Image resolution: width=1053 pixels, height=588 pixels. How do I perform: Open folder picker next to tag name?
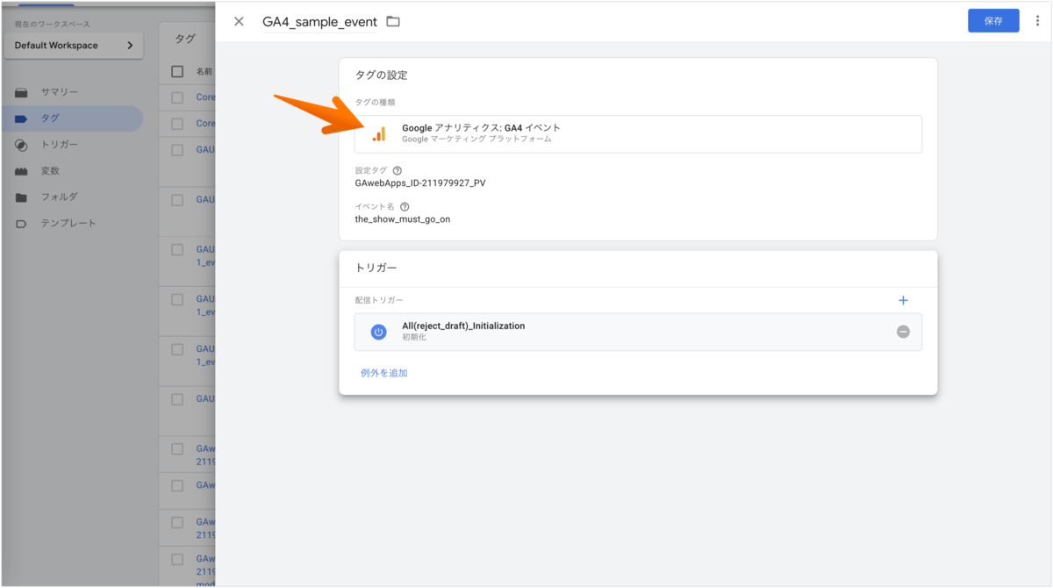coord(393,21)
